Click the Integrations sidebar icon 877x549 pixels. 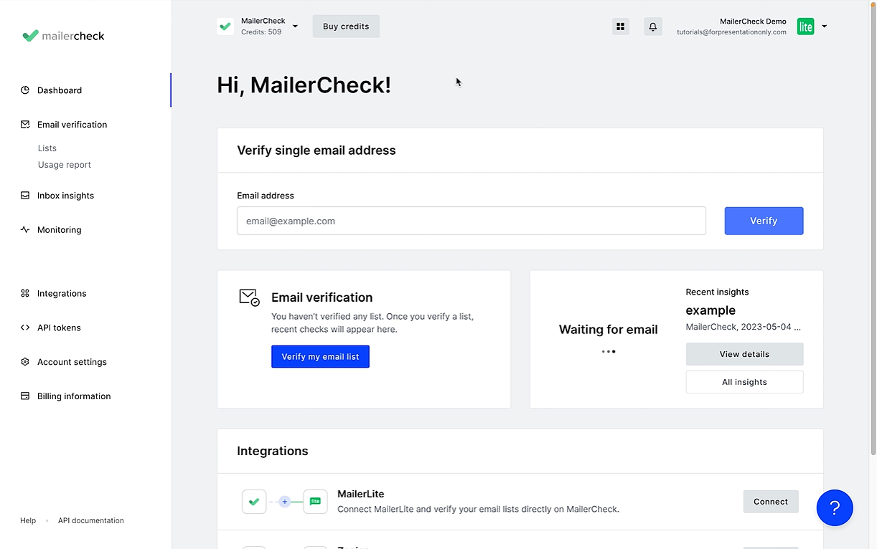[25, 294]
